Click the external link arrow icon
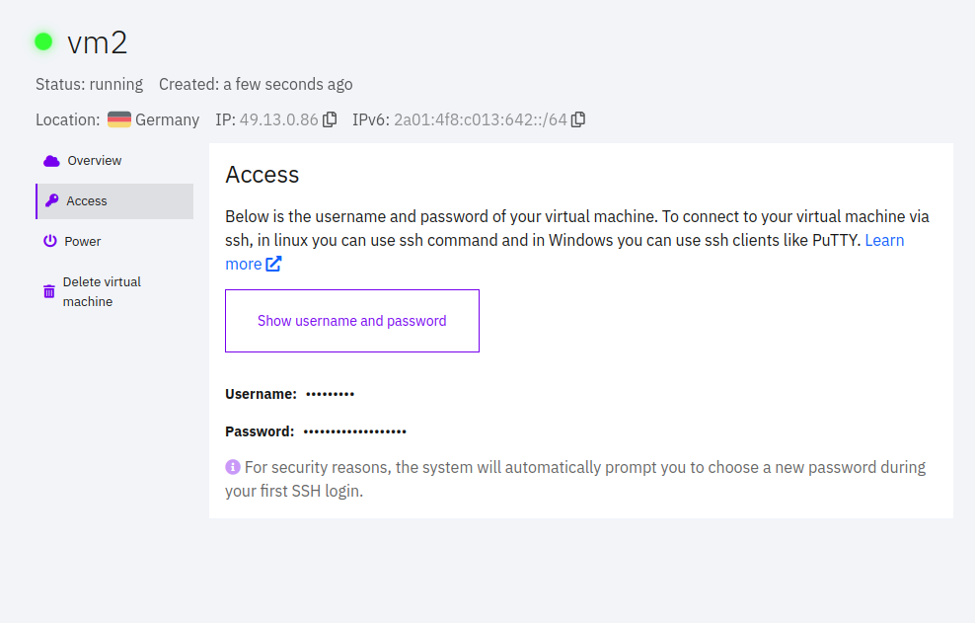This screenshot has height=623, width=975. click(273, 264)
